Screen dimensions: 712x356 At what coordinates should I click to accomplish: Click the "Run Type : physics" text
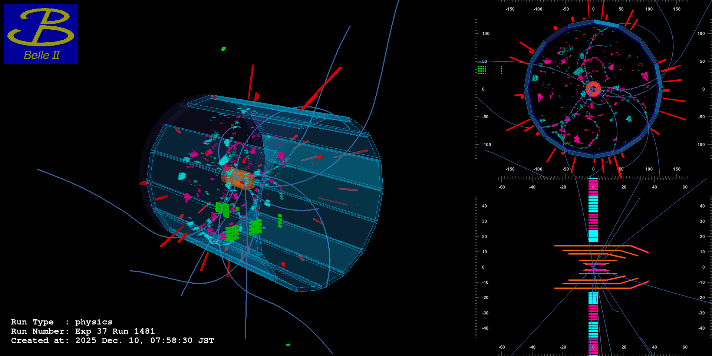click(x=62, y=322)
